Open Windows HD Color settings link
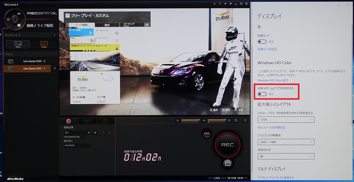The width and height of the screenshot is (354, 182). [x=273, y=80]
